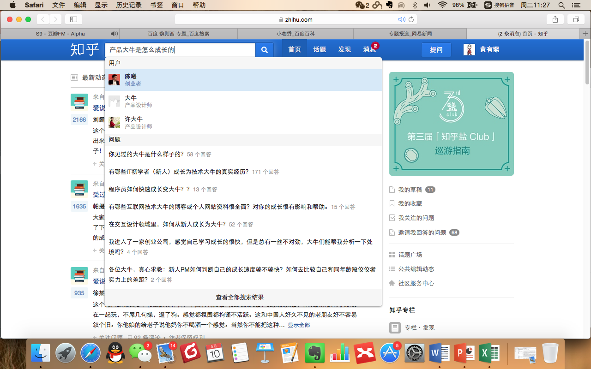
Task: Click the 知乎 logo
Action: point(84,50)
